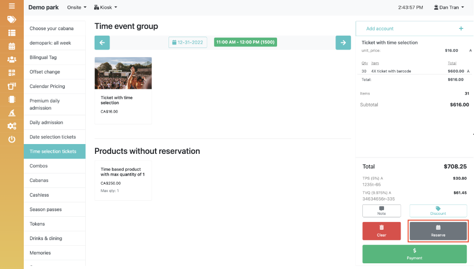Go to the previous time slot with left arrow
The width and height of the screenshot is (474, 269).
pyautogui.click(x=102, y=42)
